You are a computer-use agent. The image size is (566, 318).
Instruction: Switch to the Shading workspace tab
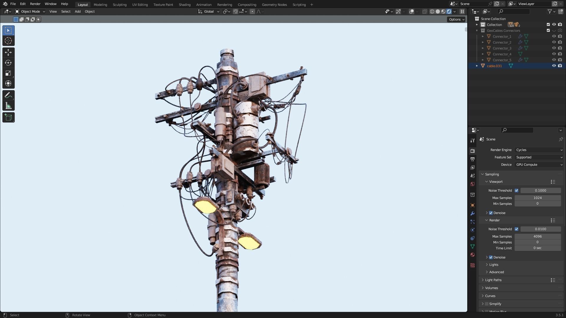185,5
